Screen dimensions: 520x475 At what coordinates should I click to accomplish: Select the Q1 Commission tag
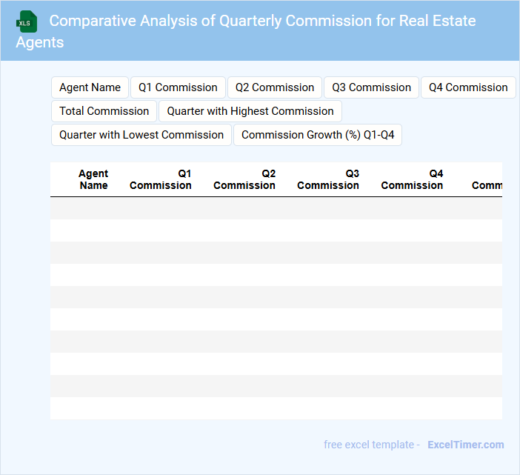[178, 87]
